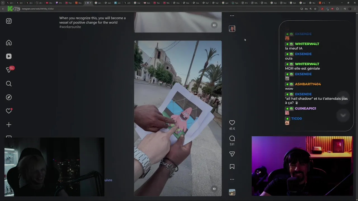Viewport: 358px width, 201px height.
Task: Open the previous reel's author avatar
Action: [232, 28]
